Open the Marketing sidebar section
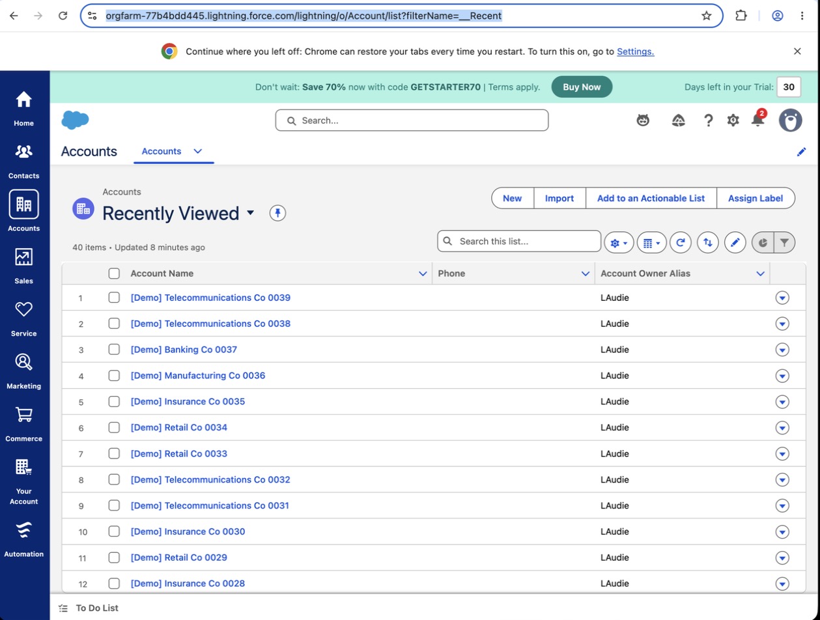This screenshot has height=620, width=820. 24,372
